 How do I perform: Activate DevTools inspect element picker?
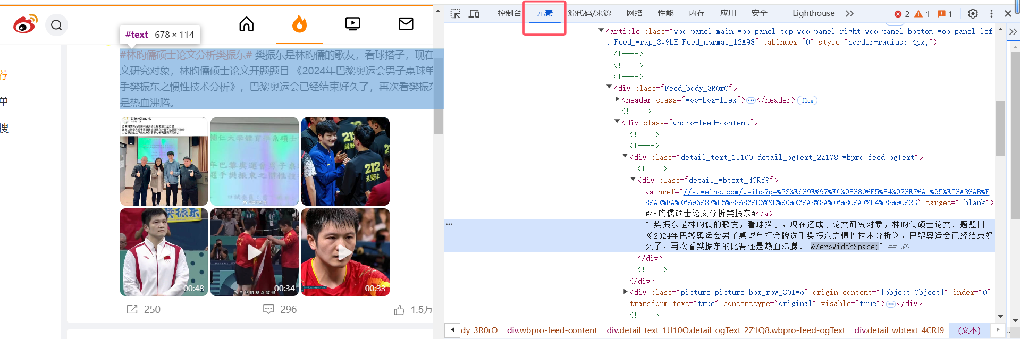point(456,13)
